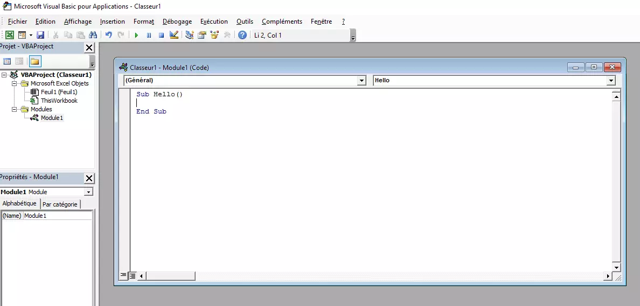Open the (Général) object dropdown

click(361, 81)
